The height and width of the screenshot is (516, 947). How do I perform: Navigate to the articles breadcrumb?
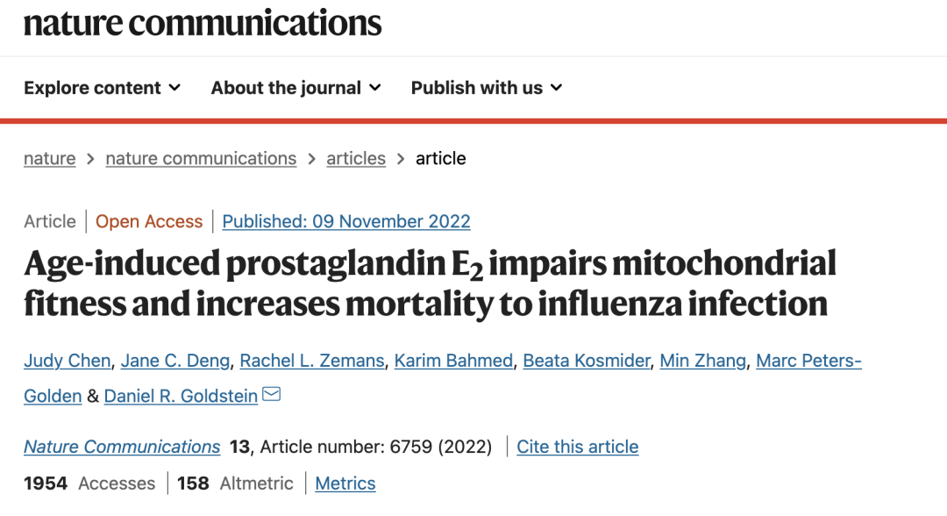[x=356, y=158]
